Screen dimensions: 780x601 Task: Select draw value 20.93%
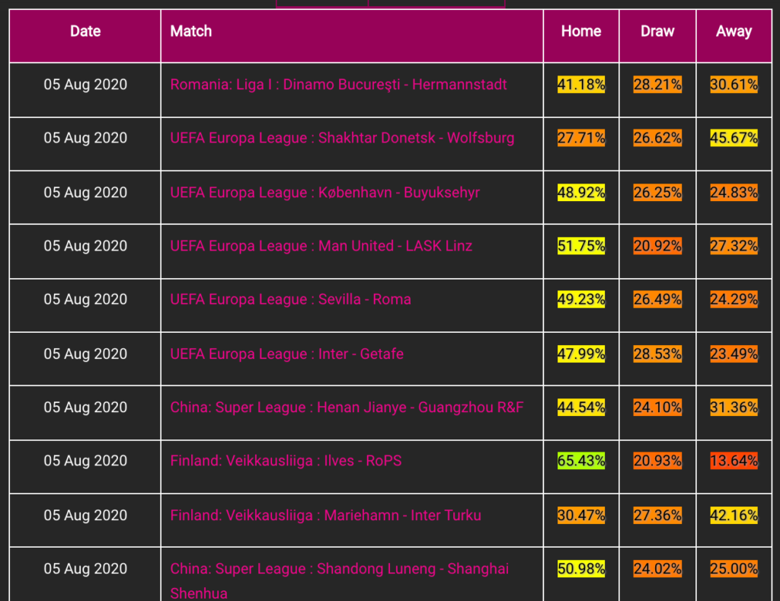(x=657, y=461)
